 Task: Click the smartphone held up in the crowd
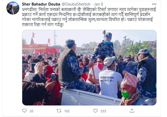[x=53, y=77]
